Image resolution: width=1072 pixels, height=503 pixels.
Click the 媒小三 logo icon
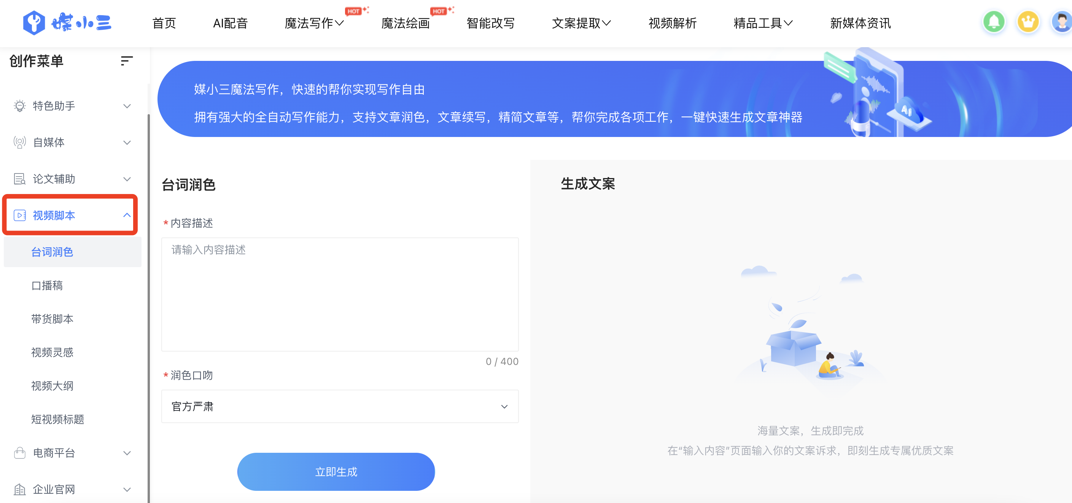click(35, 22)
